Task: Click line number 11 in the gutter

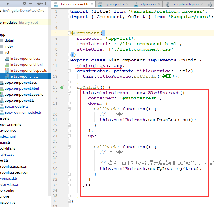Action: tap(55, 66)
